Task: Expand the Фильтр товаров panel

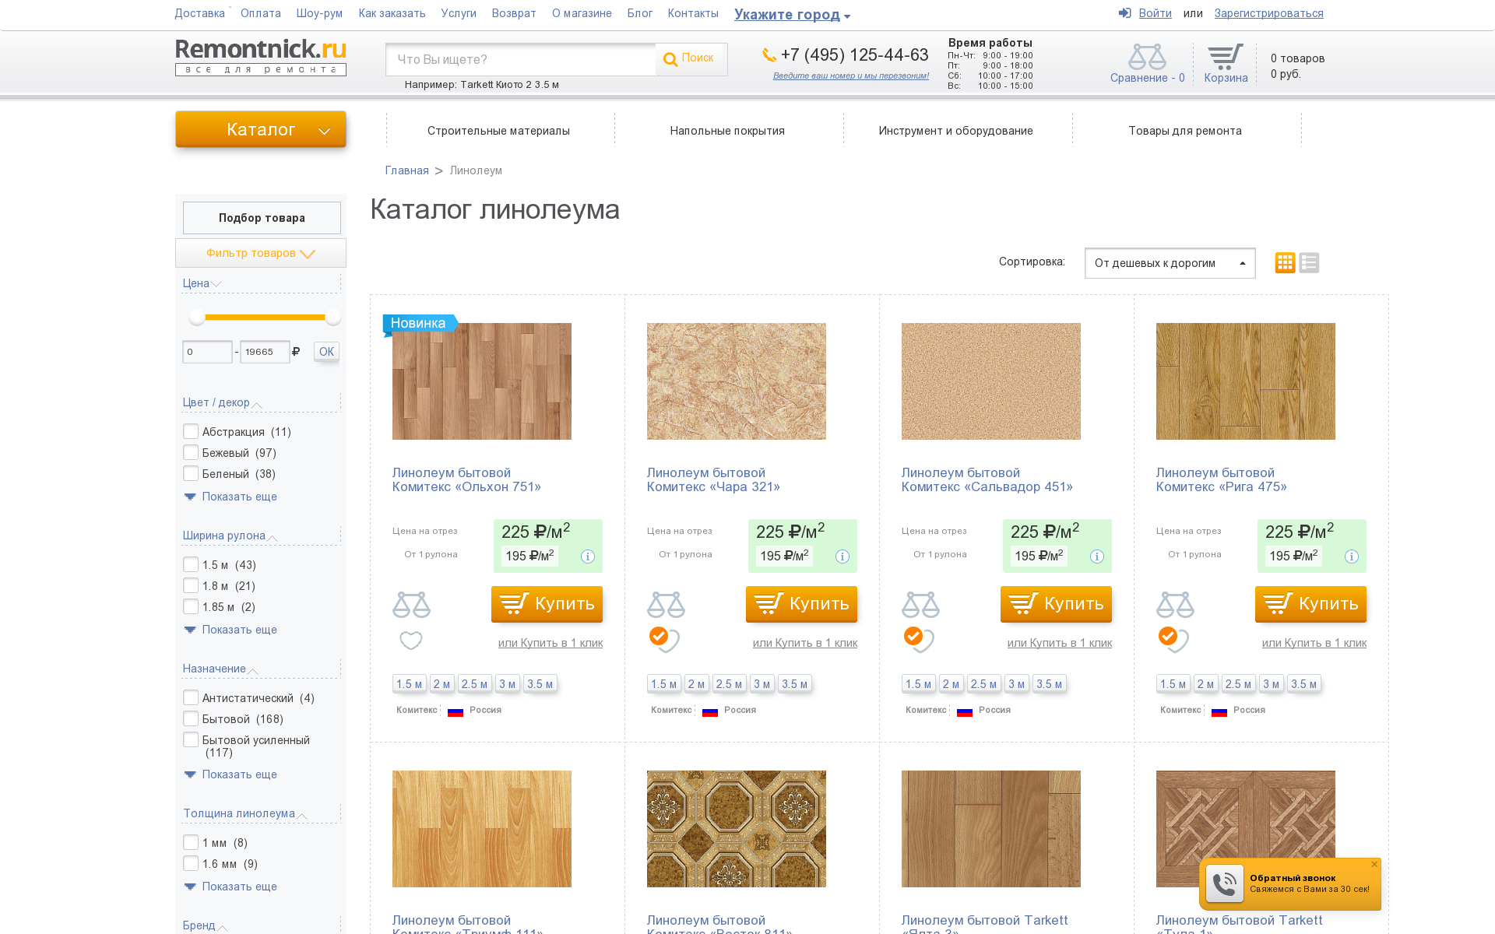Action: click(261, 253)
